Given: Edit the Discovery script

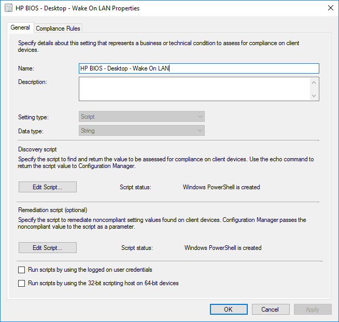Looking at the screenshot, I should tap(47, 187).
